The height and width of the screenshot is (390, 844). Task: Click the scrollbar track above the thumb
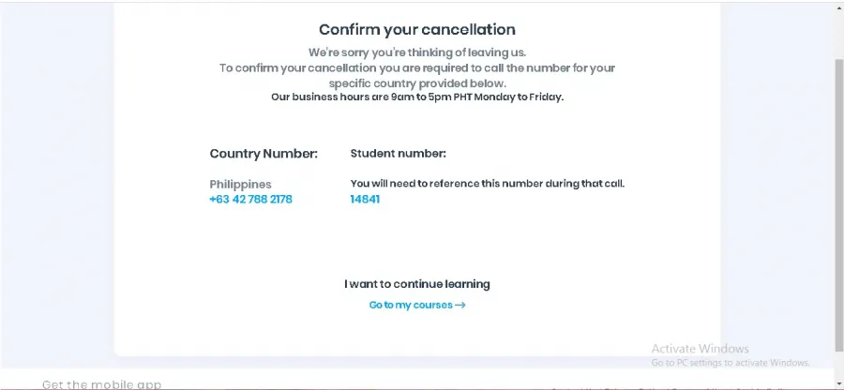click(x=837, y=33)
